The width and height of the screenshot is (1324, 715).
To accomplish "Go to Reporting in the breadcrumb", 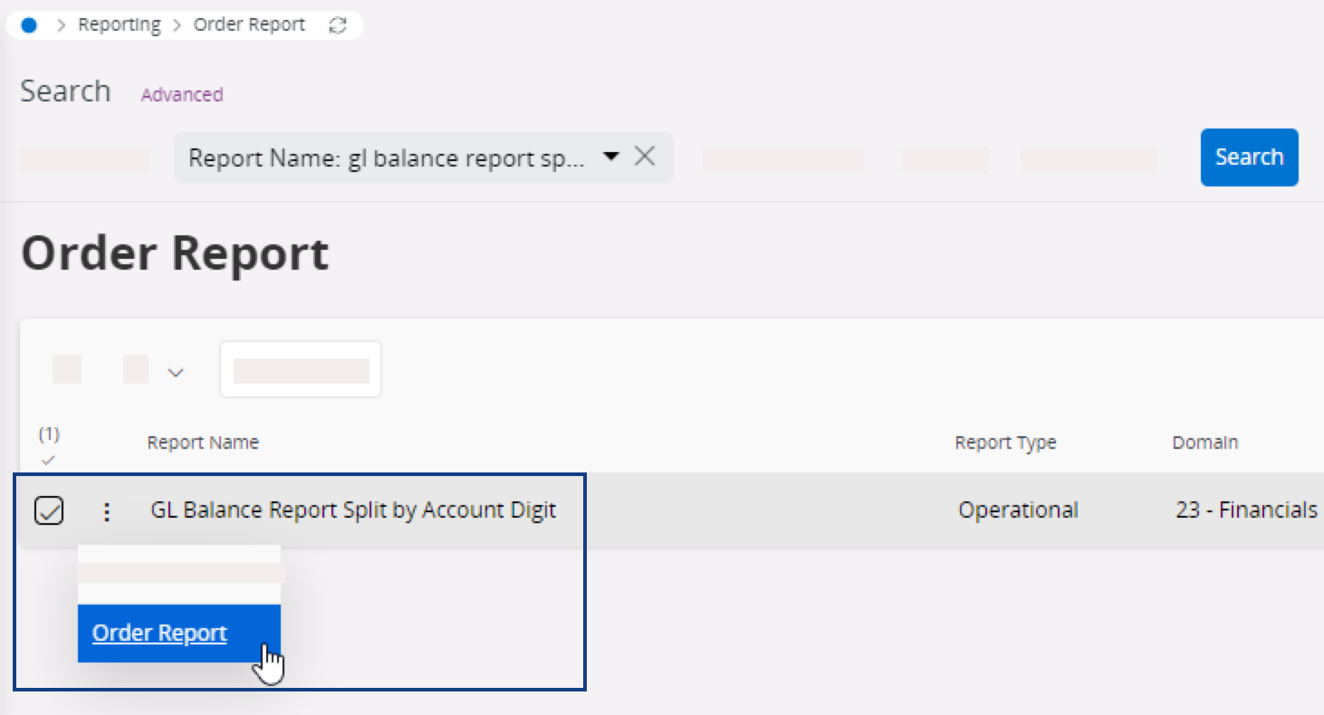I will coord(119,25).
